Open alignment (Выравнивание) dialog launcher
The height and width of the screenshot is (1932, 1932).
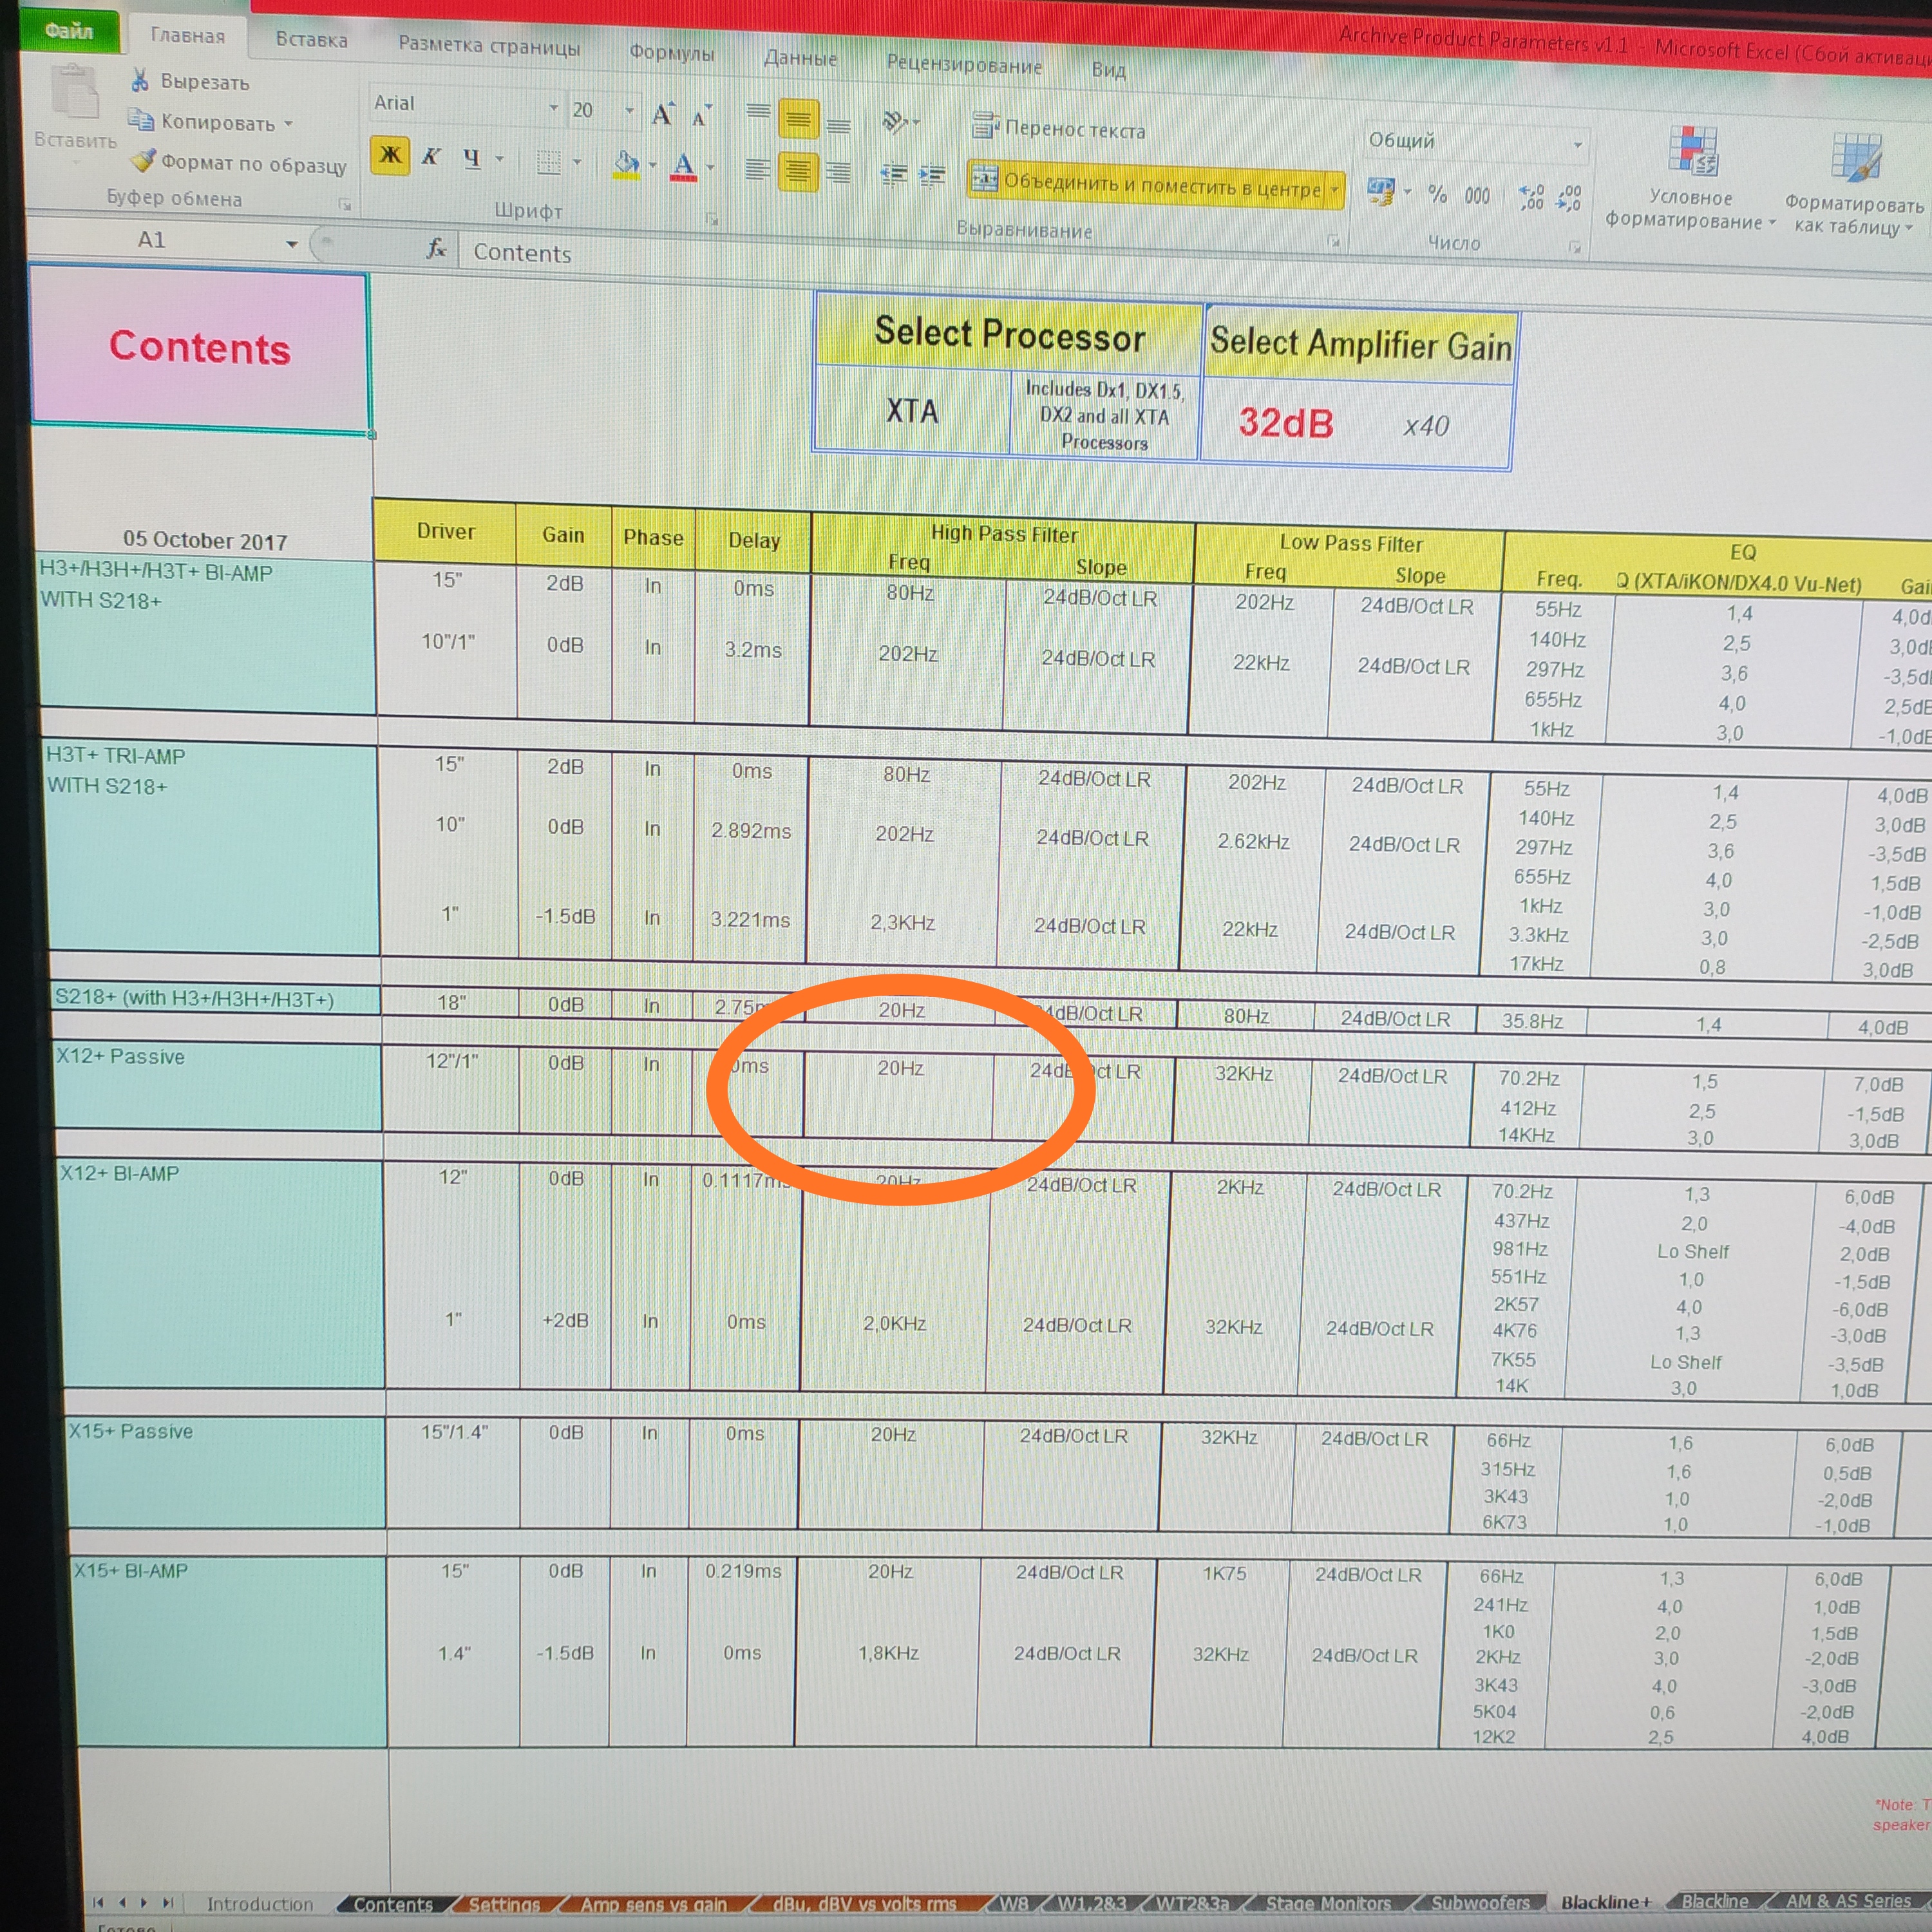pyautogui.click(x=1333, y=241)
